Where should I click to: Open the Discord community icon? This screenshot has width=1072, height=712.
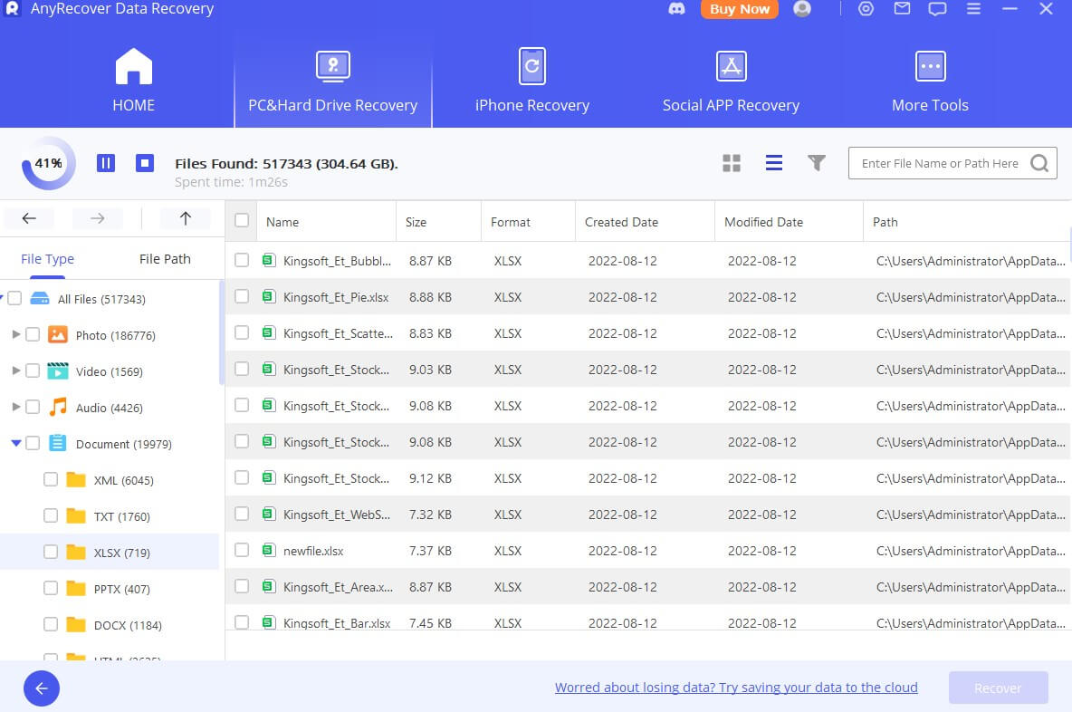tap(677, 9)
